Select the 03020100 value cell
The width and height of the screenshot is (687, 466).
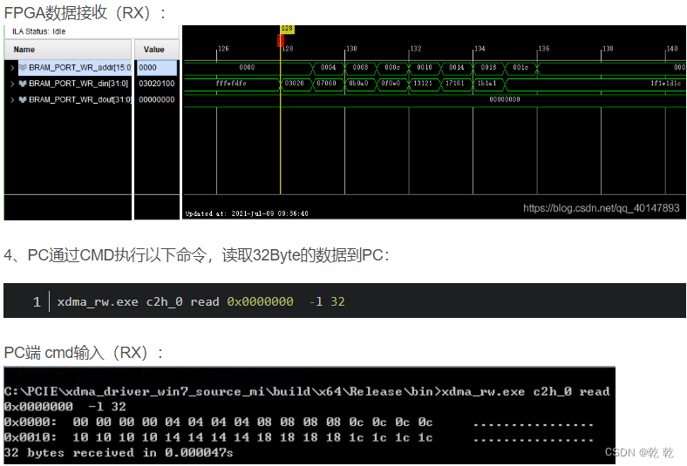pyautogui.click(x=156, y=84)
